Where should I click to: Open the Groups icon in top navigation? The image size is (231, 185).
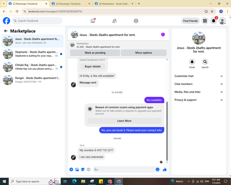[136, 21]
